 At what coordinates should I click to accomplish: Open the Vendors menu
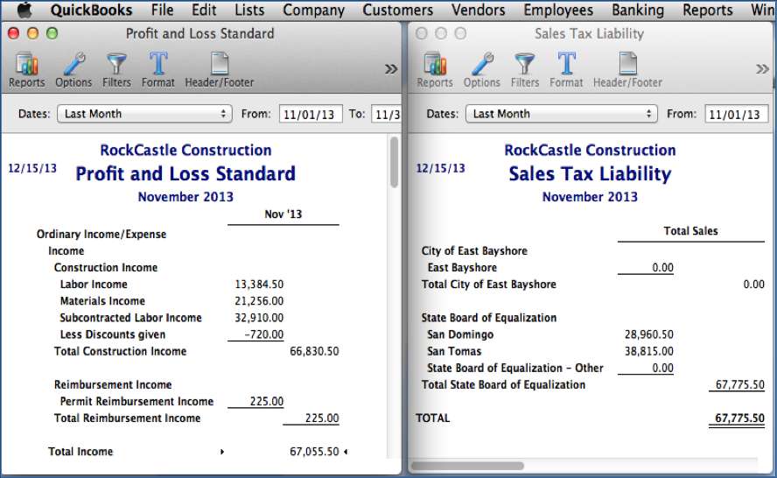coord(479,10)
